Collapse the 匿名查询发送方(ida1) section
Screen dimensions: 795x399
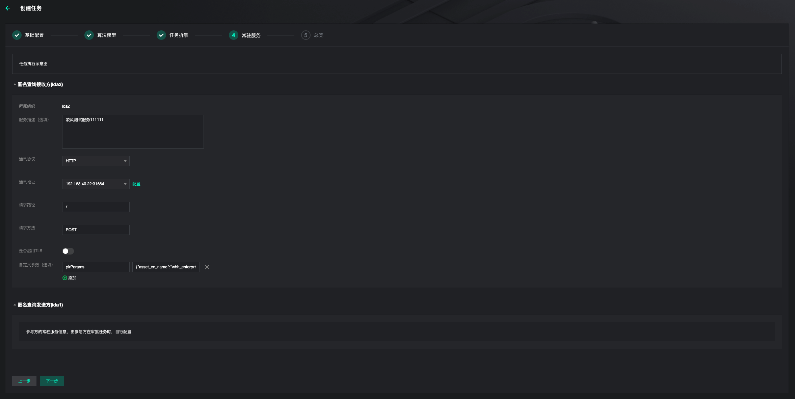click(x=15, y=305)
